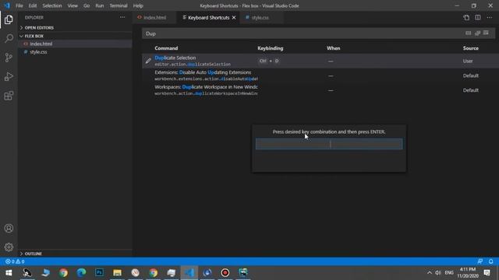Clear keybindings search input icon
Viewport: 499px width, 280px height.
[486, 33]
